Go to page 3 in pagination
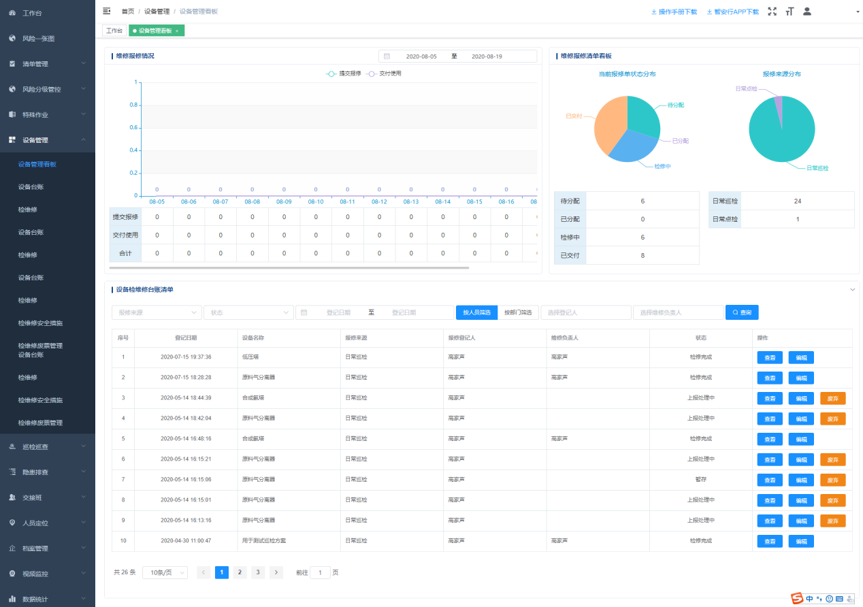The image size is (863, 607). [x=258, y=572]
